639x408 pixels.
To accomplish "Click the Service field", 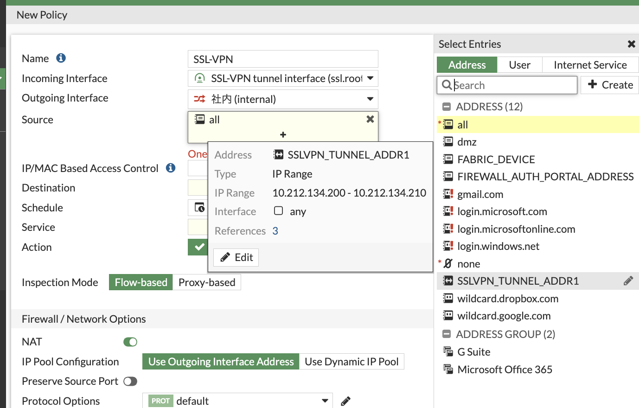I will 198,227.
